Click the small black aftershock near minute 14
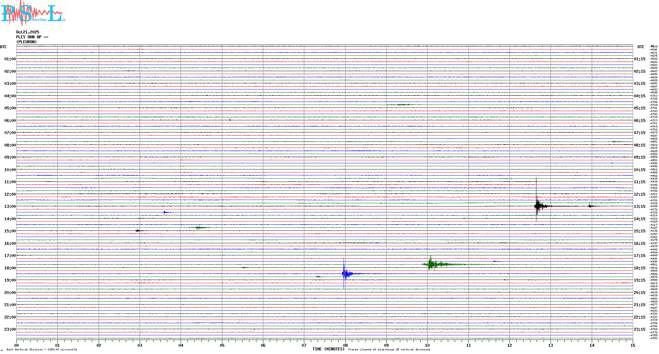Image resolution: width=659 pixels, height=354 pixels. (x=590, y=206)
